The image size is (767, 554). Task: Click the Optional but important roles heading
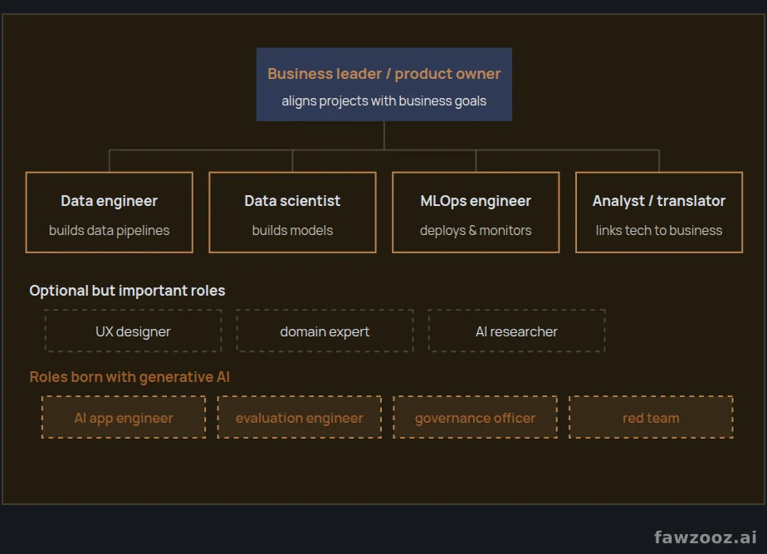point(127,291)
